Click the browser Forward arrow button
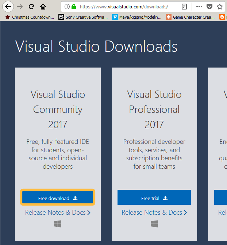 tap(20, 7)
